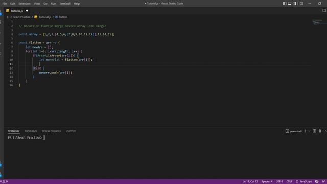
Task: Click the powershell terminal icon
Action: (x=287, y=131)
